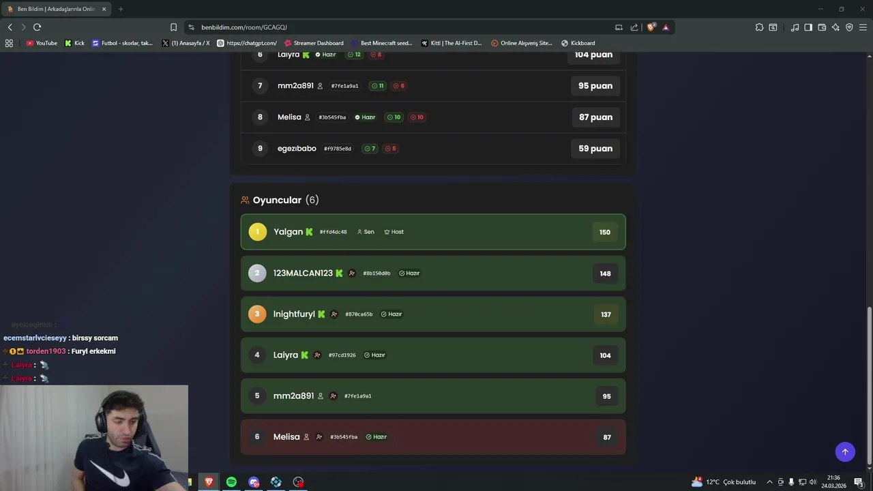Click the 150 score on Yalgan's row
The width and height of the screenshot is (873, 491).
(605, 233)
